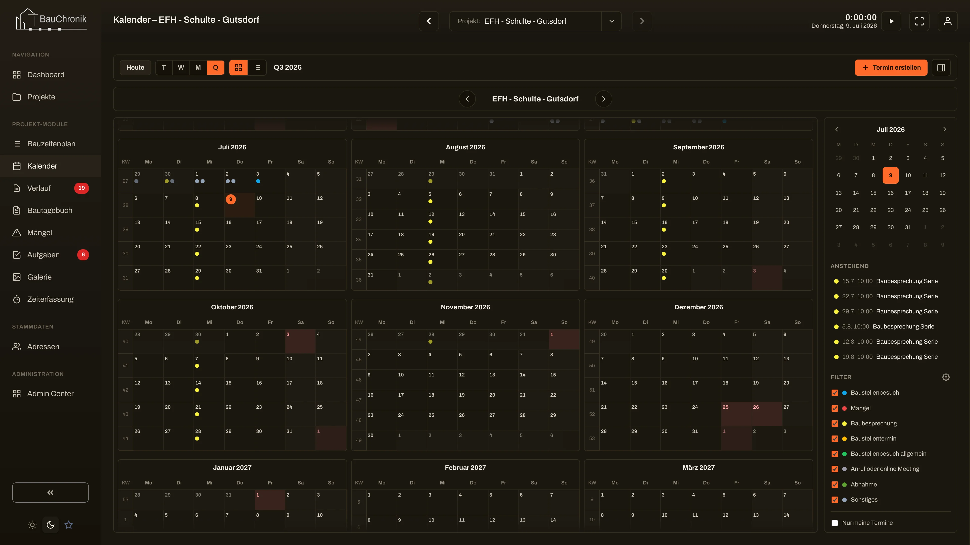
Task: Show previous project with left chevron
Action: point(467,99)
